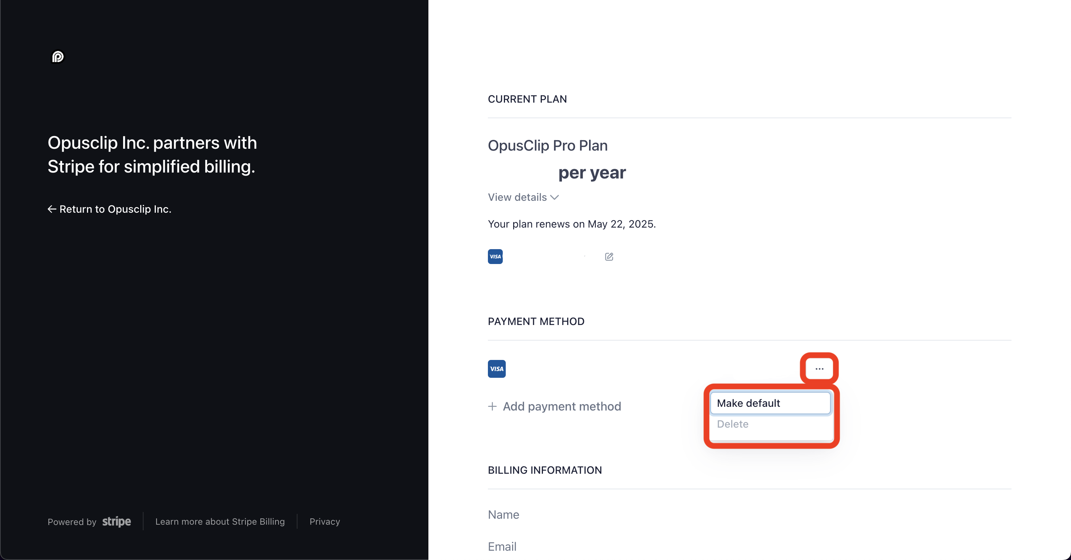Choose Make default from the menu
The height and width of the screenshot is (560, 1071).
[x=771, y=403]
